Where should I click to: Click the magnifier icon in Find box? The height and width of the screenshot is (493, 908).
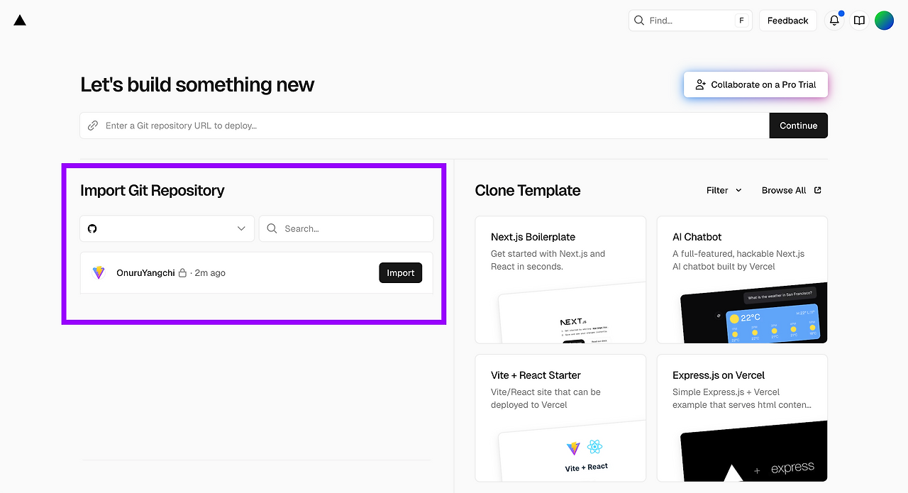(x=639, y=21)
